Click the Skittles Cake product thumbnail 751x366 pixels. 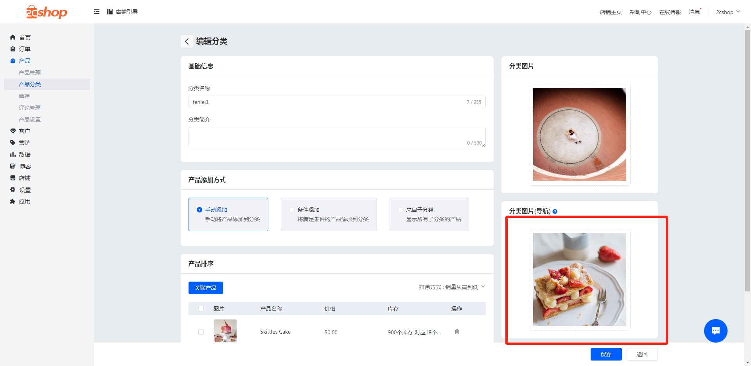(x=225, y=331)
